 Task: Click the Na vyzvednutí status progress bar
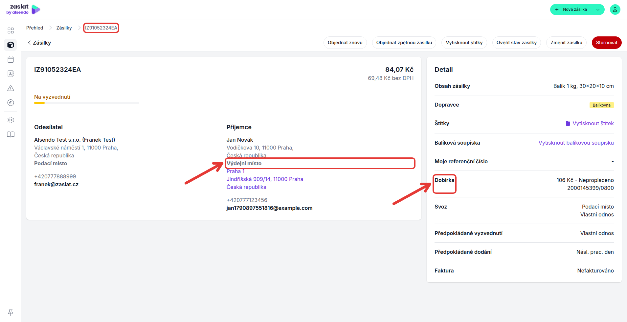pos(87,103)
